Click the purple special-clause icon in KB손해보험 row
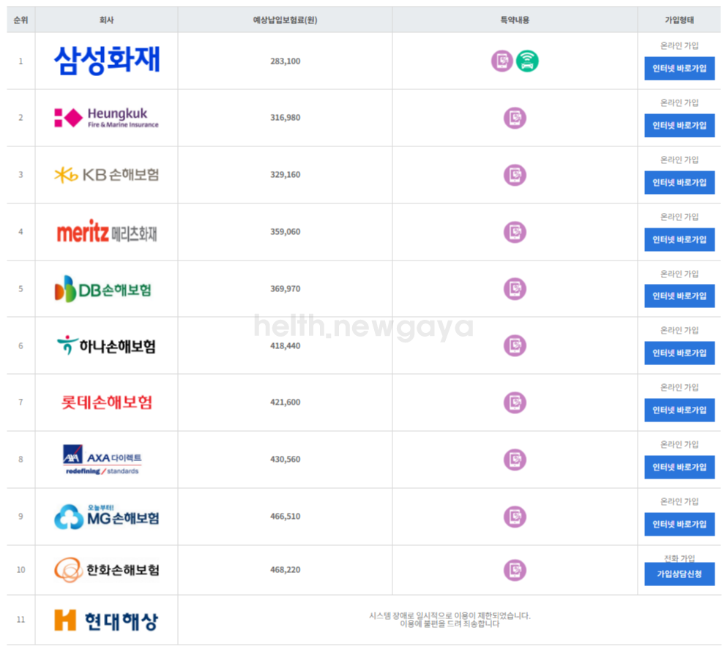Screen dimensions: 727x652 click(515, 175)
